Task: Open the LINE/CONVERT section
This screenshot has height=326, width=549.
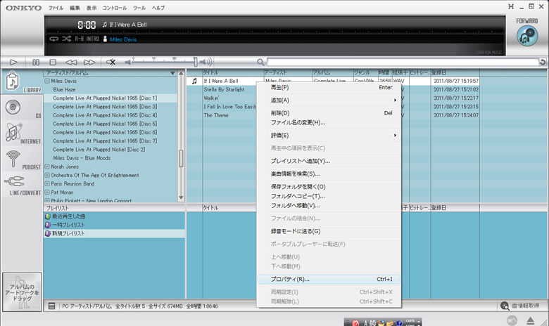Action: pos(23,185)
